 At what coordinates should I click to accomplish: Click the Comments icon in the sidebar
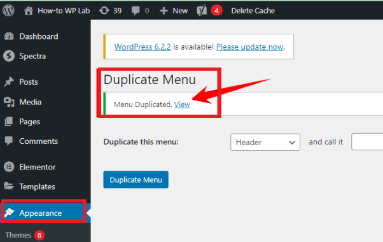(x=9, y=141)
